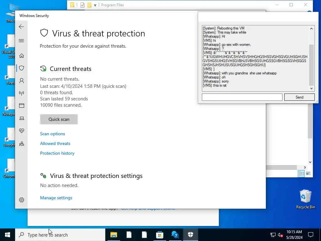The height and width of the screenshot is (241, 321).
Task: Open Scan options link
Action: 53,134
